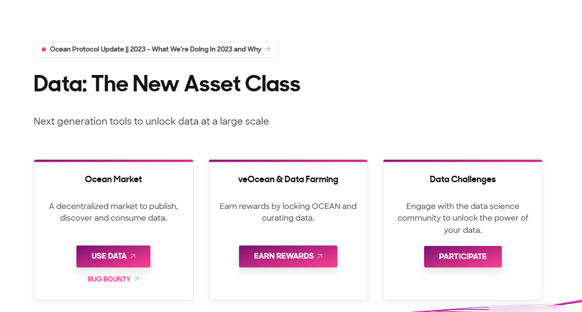
Task: Click the Ocean Market description text
Action: click(x=113, y=212)
